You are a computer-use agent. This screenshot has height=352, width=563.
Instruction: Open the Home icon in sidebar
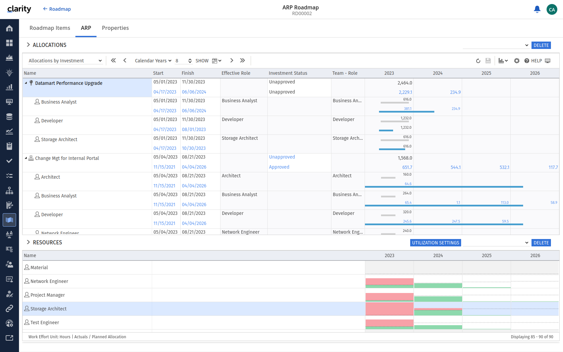pyautogui.click(x=9, y=28)
